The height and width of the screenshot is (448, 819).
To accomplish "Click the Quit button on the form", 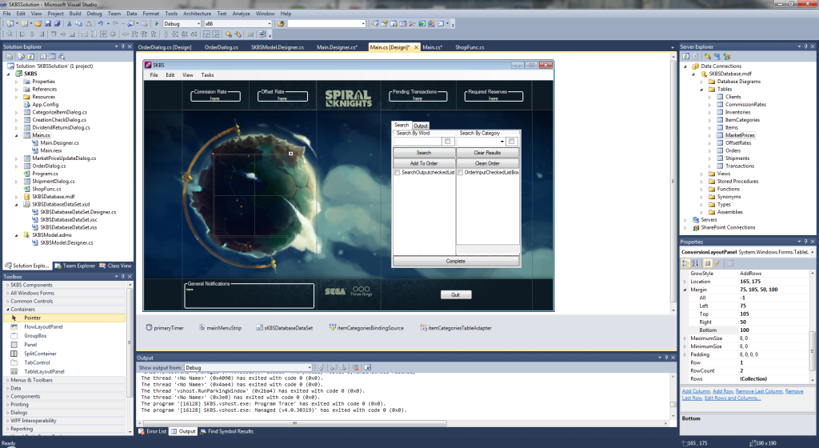I will click(455, 294).
